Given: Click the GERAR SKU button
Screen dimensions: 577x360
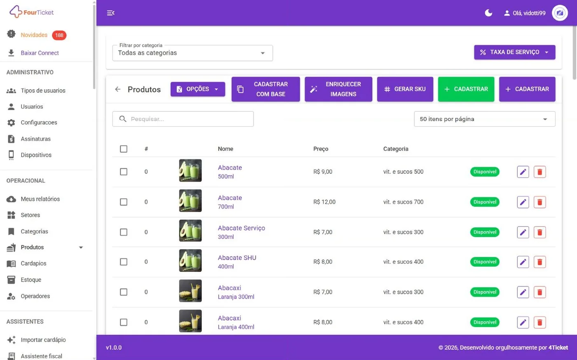Looking at the screenshot, I should [405, 89].
